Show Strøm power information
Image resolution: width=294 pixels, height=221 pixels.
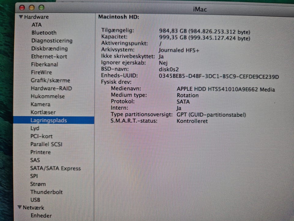tap(38, 184)
